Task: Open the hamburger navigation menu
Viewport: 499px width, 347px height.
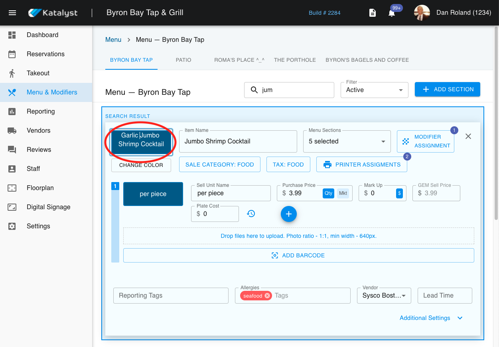Action: point(12,13)
